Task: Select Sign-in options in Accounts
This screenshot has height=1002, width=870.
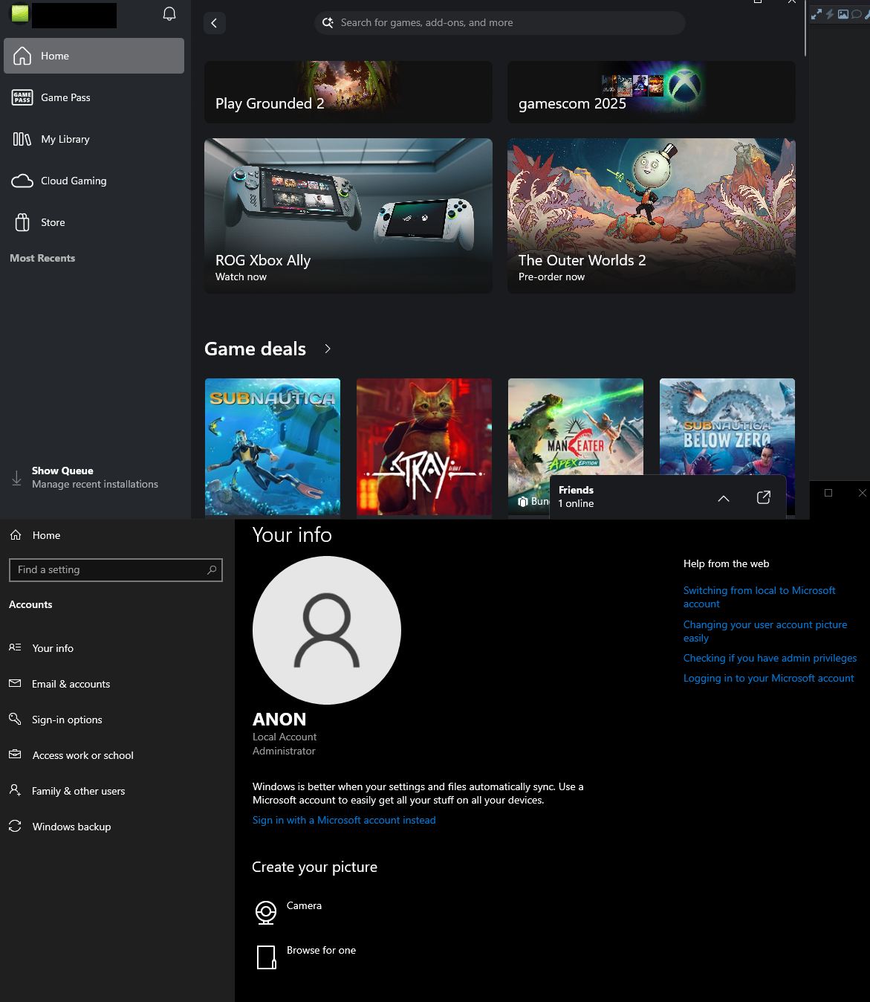Action: pos(67,720)
